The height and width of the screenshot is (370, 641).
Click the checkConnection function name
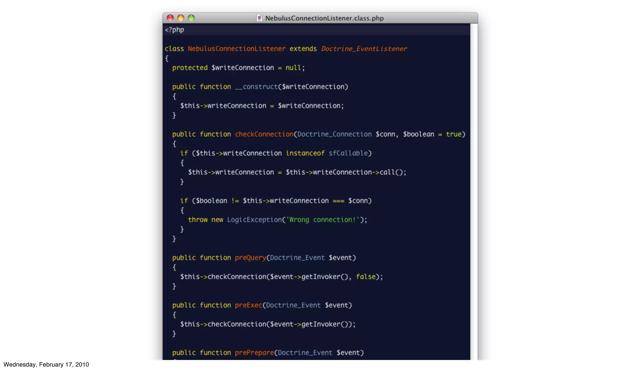(x=264, y=134)
